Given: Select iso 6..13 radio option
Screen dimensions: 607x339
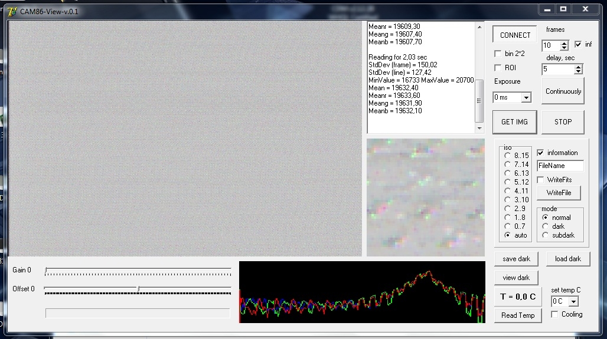Looking at the screenshot, I should coord(508,173).
